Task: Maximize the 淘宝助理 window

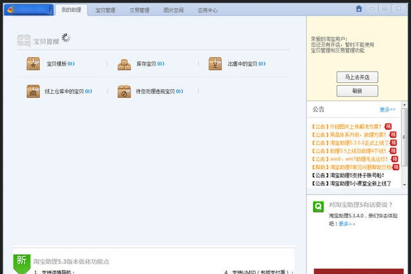Action: [x=385, y=8]
